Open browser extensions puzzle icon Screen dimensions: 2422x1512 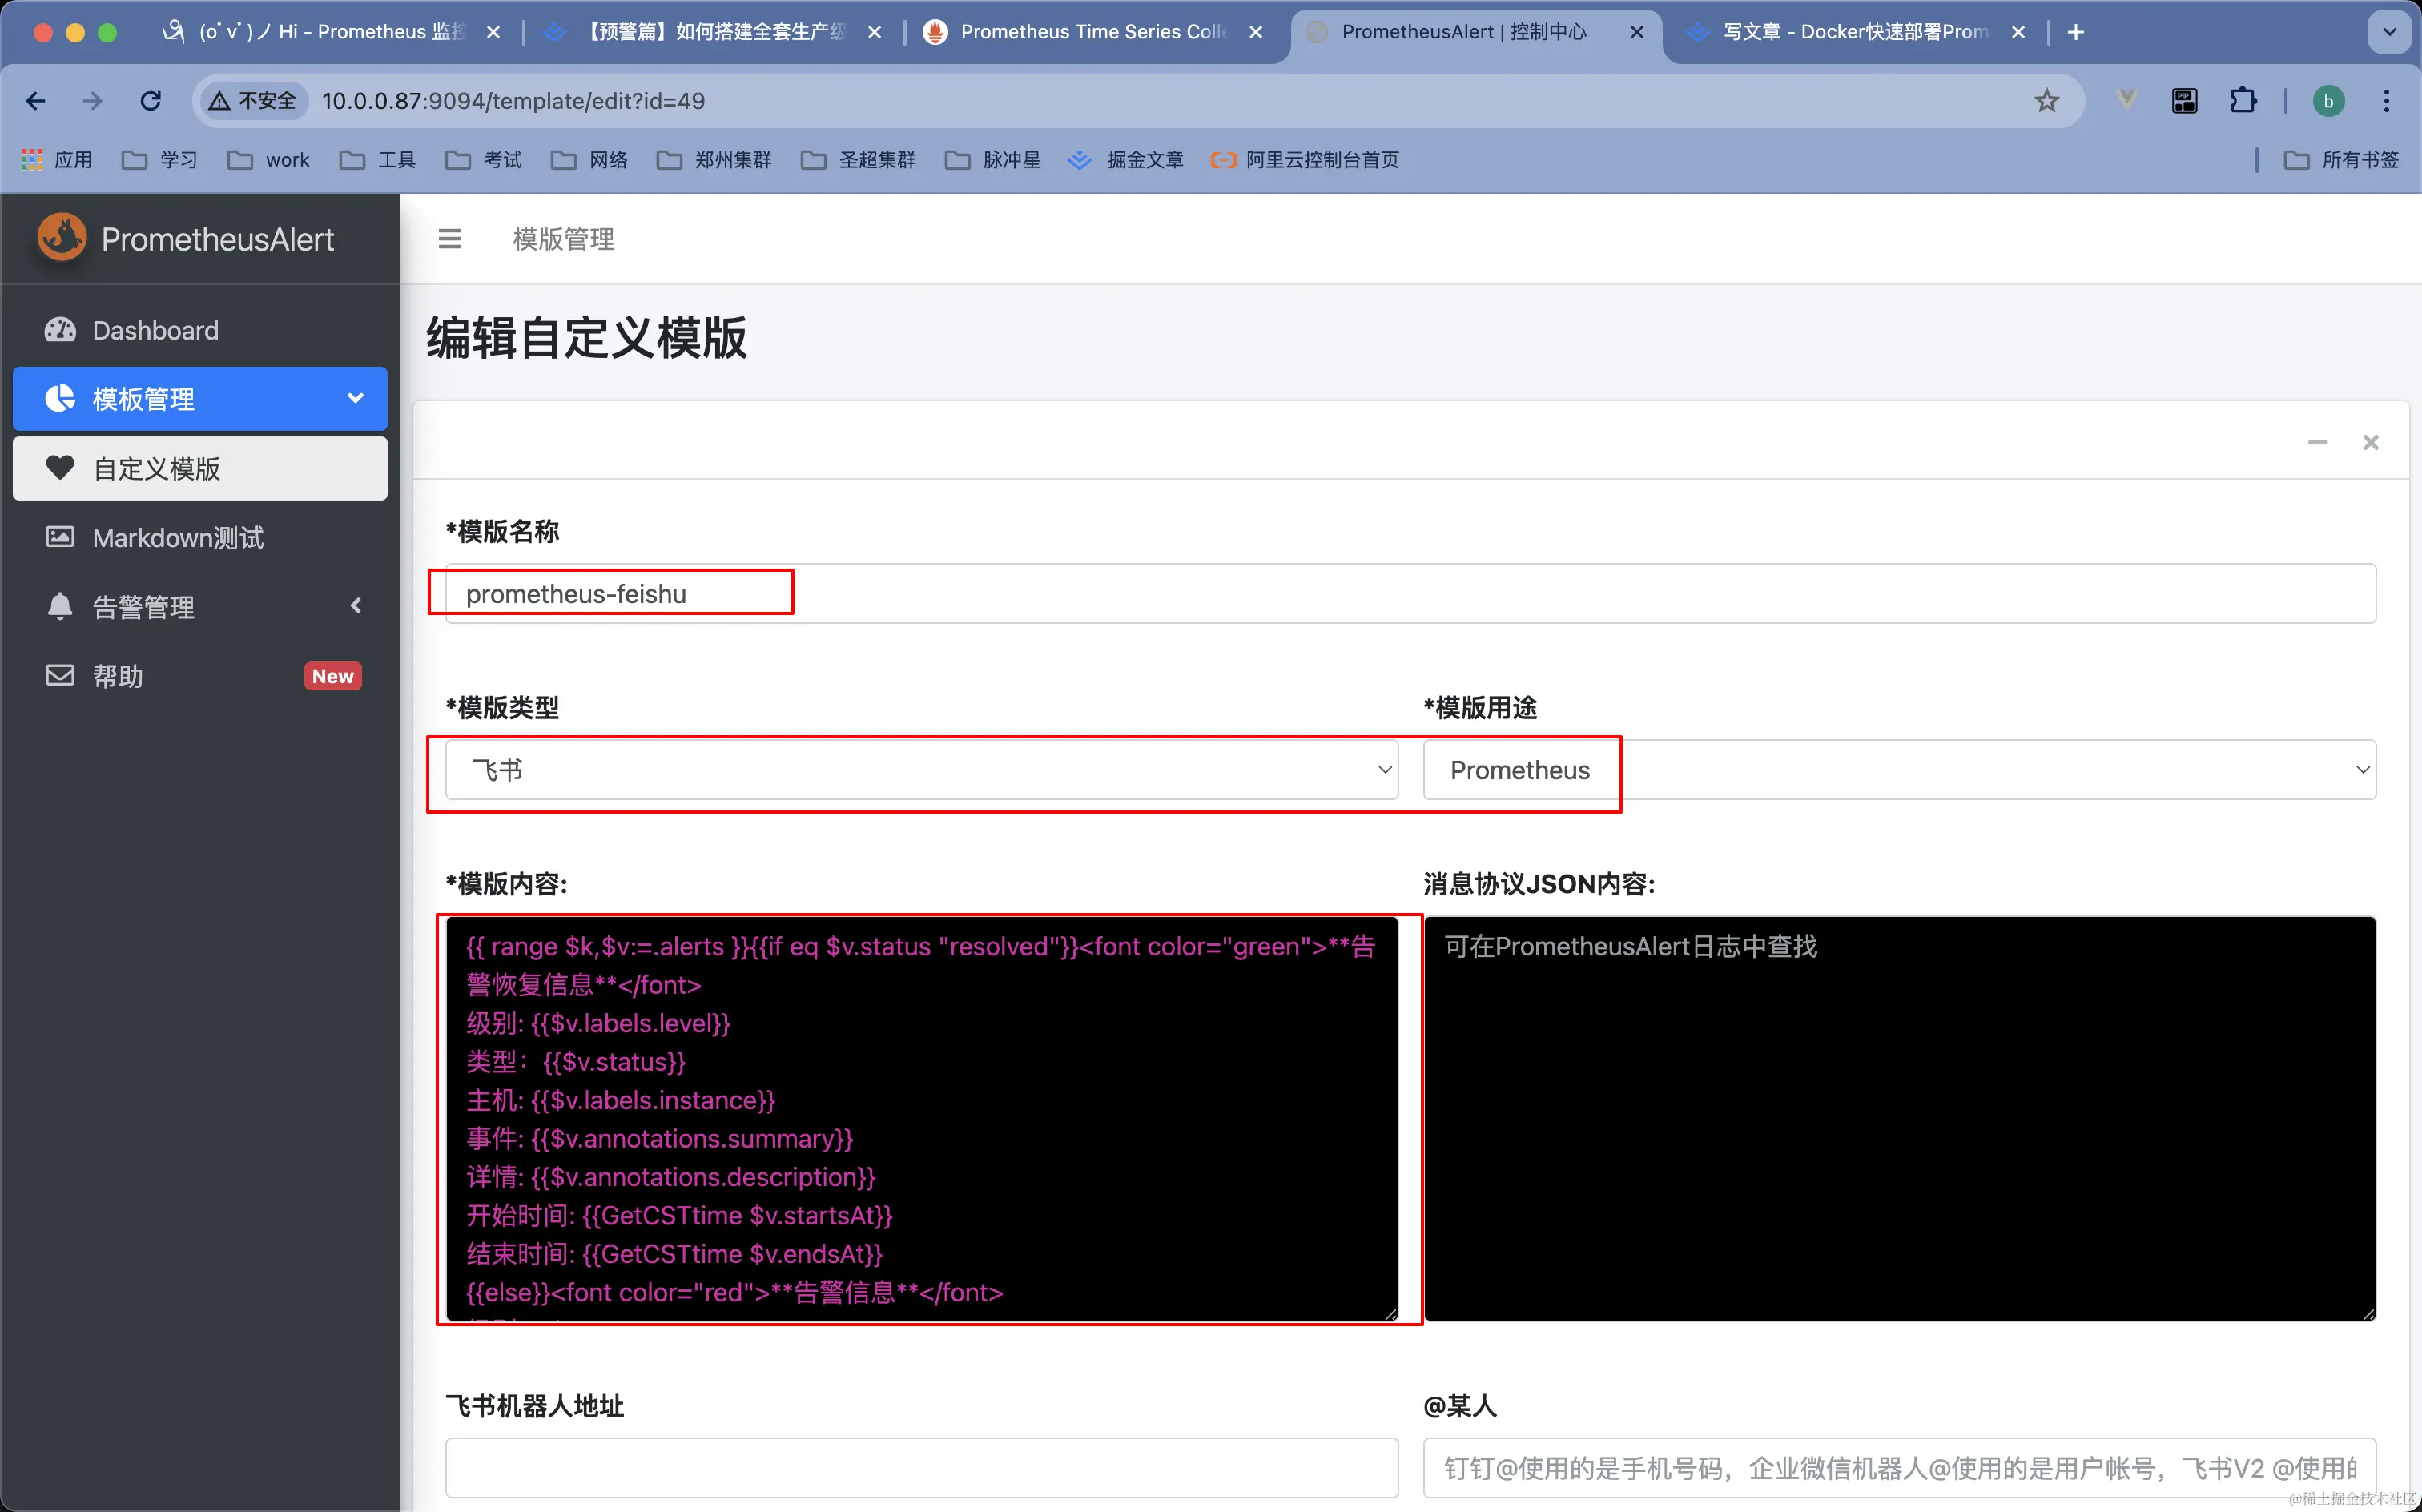tap(2243, 101)
